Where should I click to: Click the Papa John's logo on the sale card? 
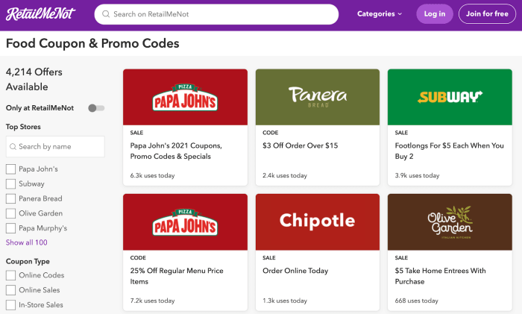pyautogui.click(x=185, y=97)
